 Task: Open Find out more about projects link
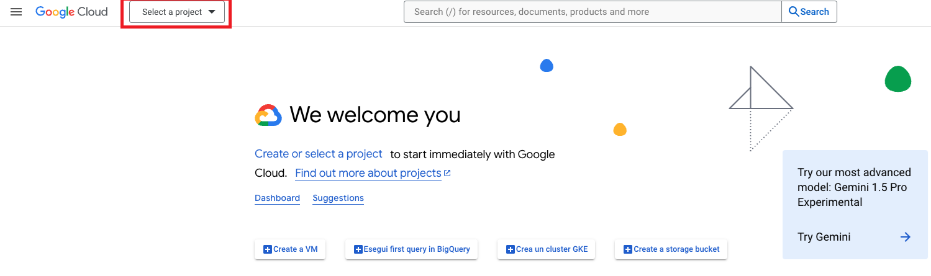tap(368, 173)
